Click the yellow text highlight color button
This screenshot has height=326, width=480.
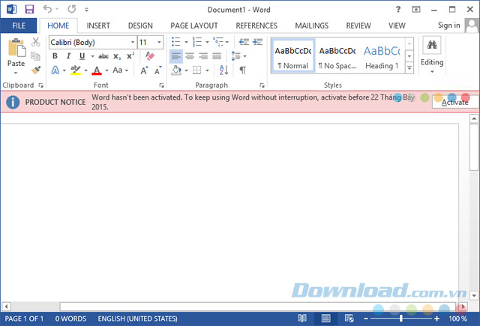point(76,70)
